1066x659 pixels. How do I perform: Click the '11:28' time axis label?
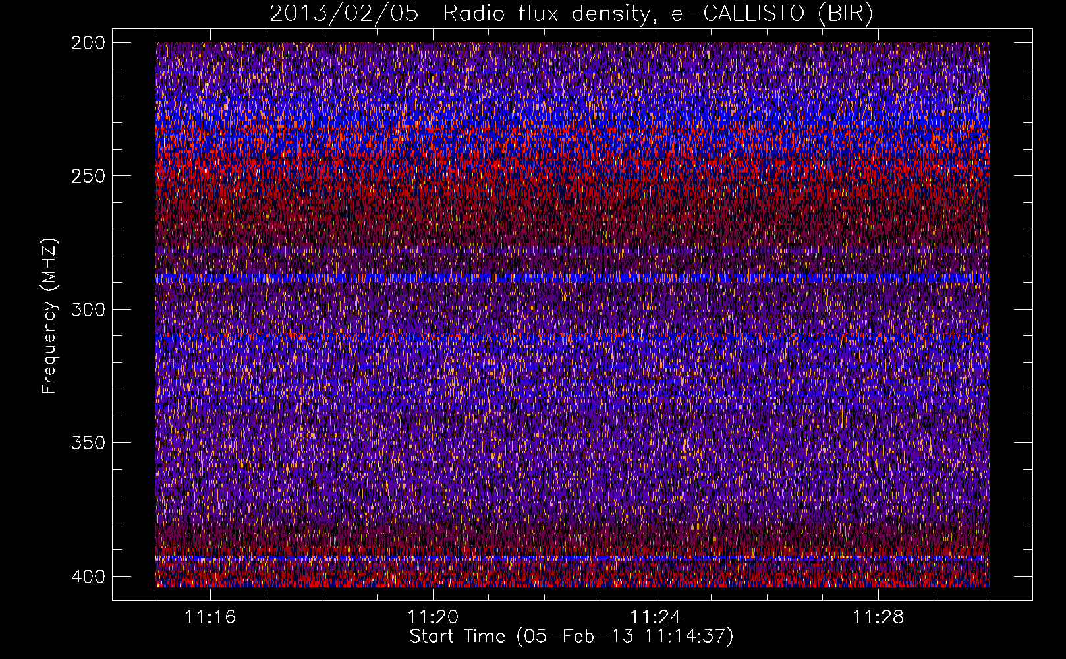pos(878,617)
